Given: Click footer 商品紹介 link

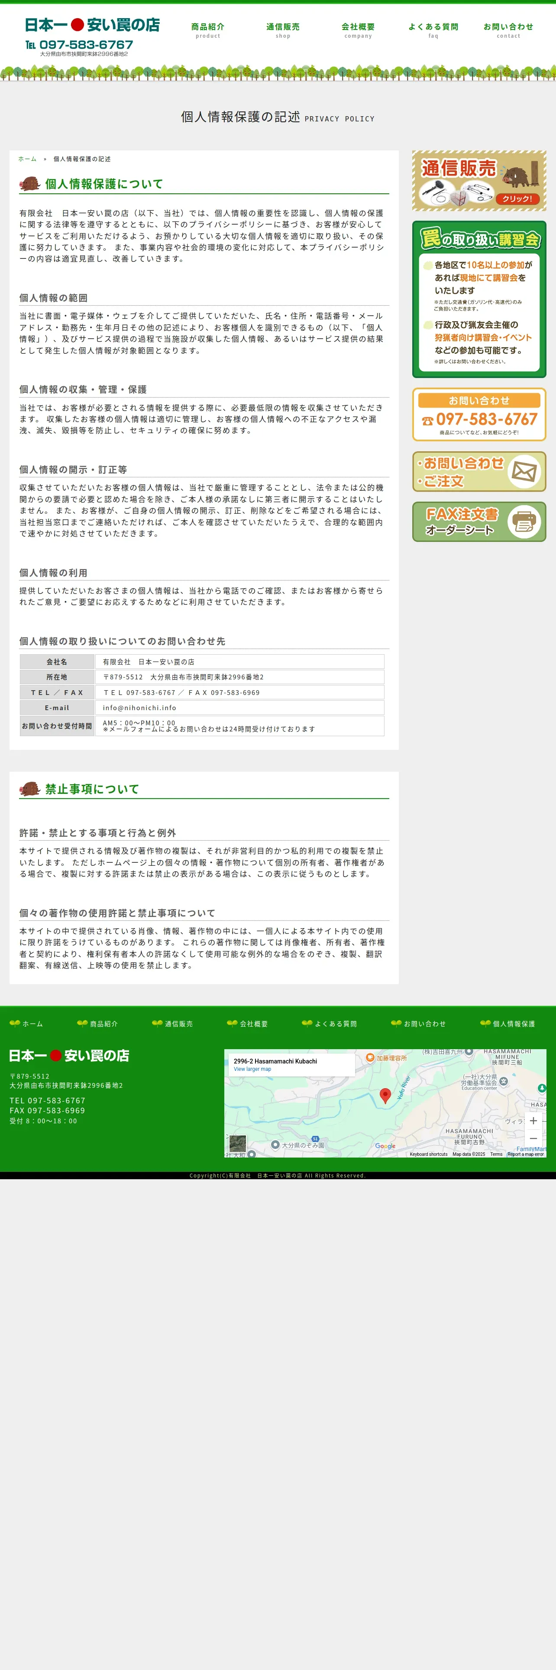Looking at the screenshot, I should tap(103, 1024).
